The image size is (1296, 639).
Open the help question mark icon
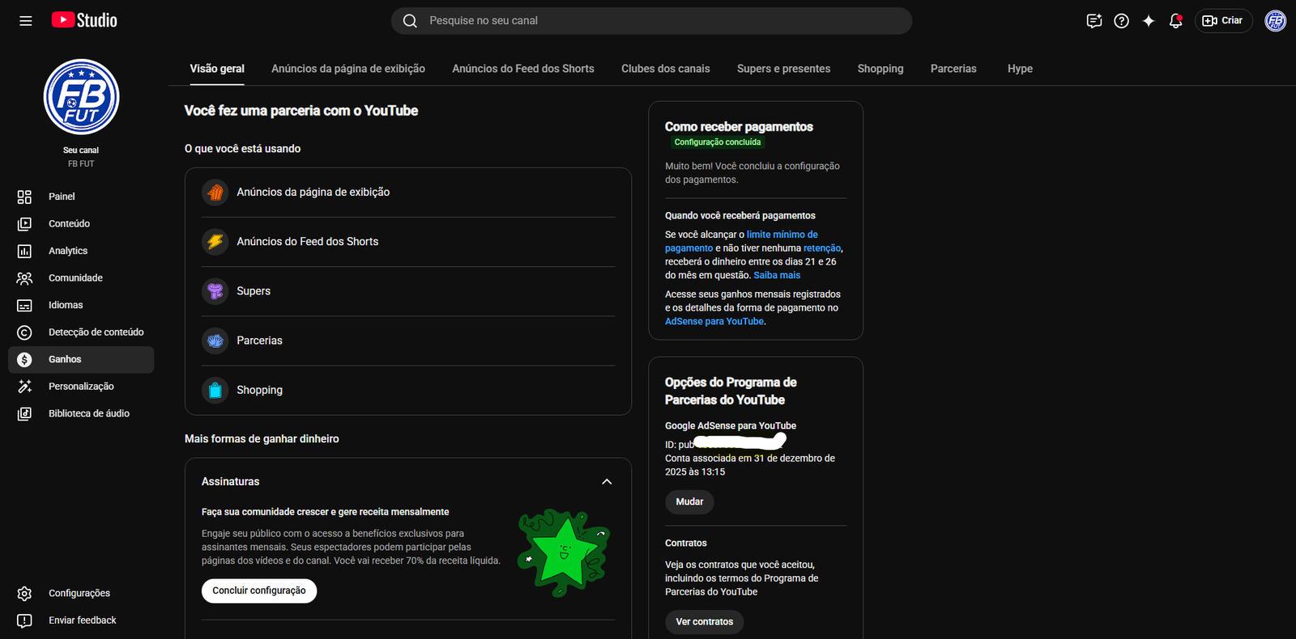coord(1121,21)
